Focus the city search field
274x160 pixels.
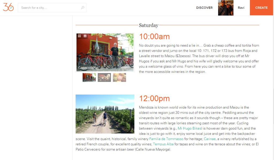pos(50,8)
